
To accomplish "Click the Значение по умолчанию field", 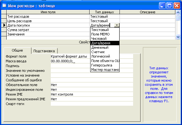I will click(x=92, y=71).
